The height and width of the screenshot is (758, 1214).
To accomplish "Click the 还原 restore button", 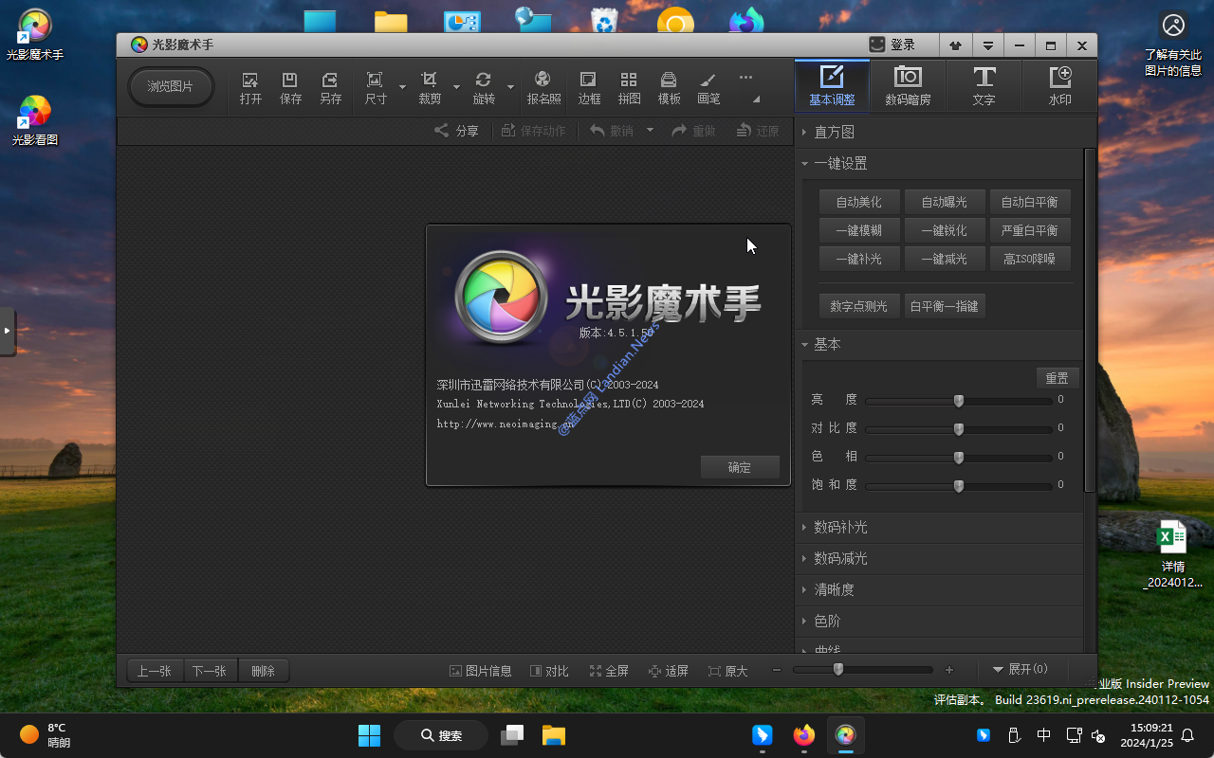I will tap(757, 131).
